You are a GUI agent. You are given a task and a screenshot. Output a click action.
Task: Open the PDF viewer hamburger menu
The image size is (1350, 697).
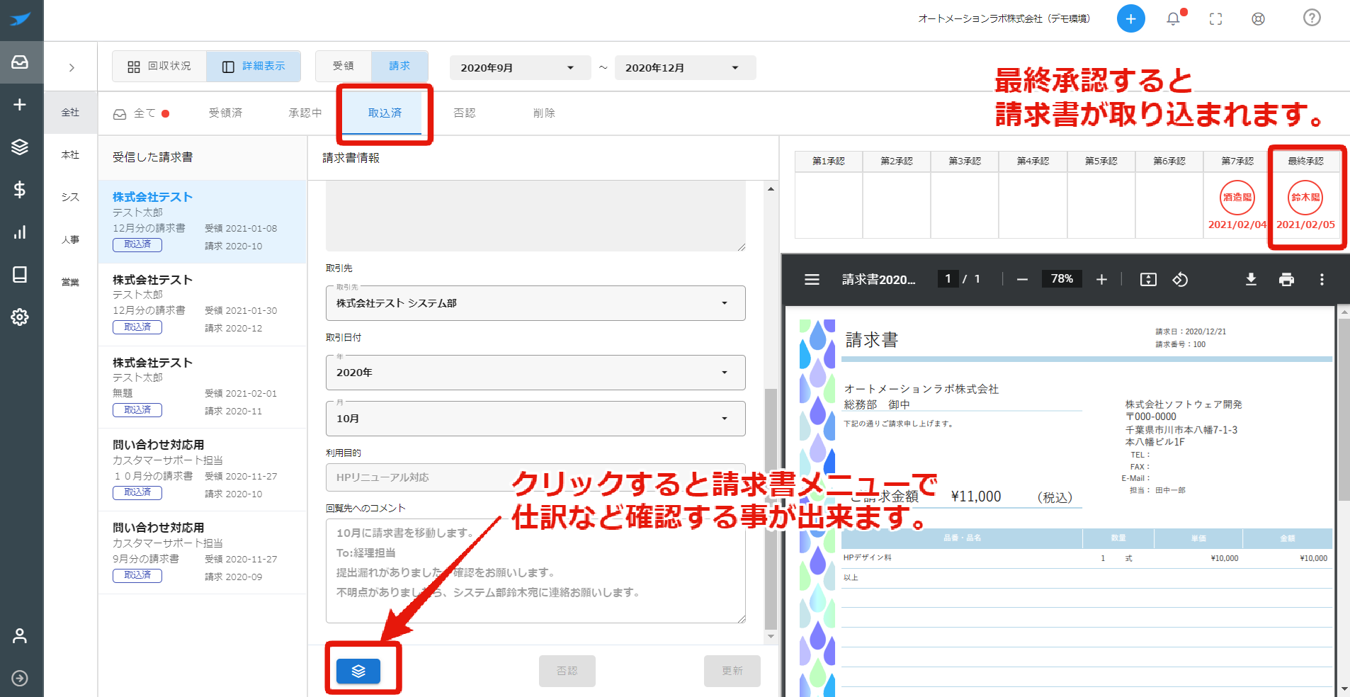coord(812,279)
